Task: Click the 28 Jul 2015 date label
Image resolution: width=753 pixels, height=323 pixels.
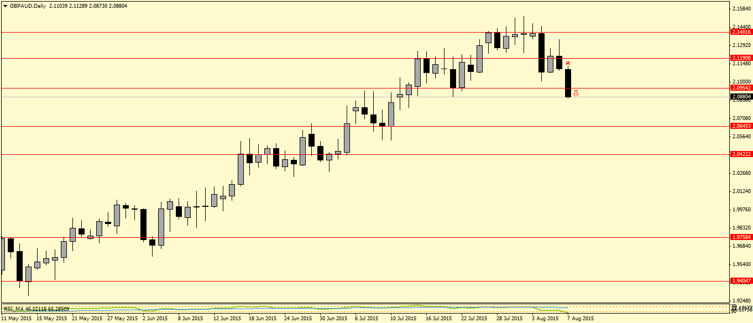Action: coord(510,319)
